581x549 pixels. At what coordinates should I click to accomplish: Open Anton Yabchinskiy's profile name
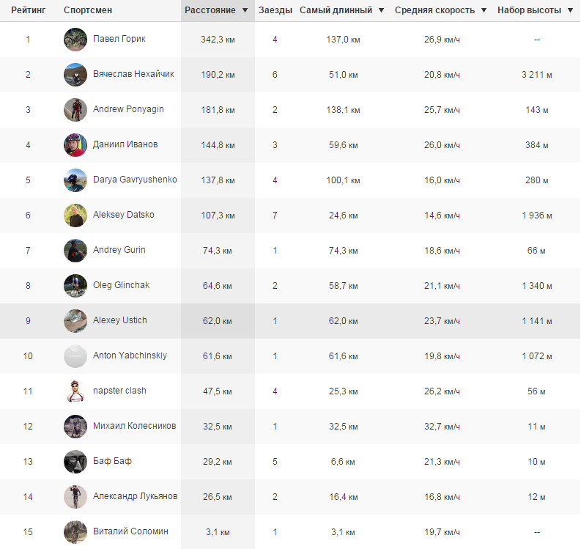(130, 355)
